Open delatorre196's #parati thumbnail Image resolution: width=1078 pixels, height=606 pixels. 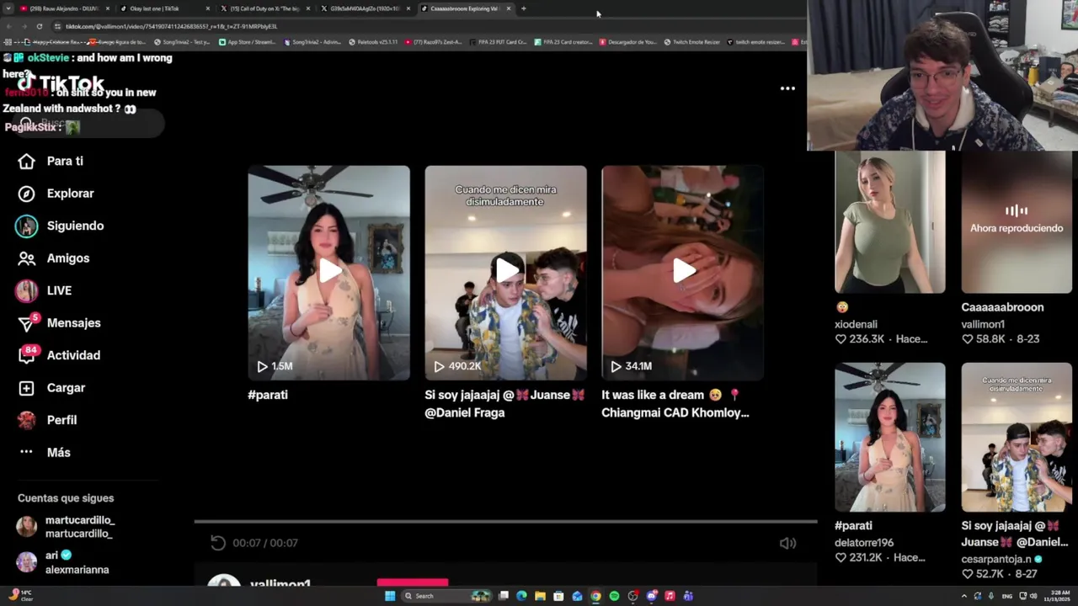pyautogui.click(x=890, y=437)
